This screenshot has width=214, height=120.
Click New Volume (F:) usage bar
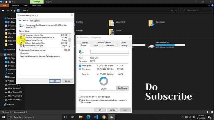click(x=170, y=45)
